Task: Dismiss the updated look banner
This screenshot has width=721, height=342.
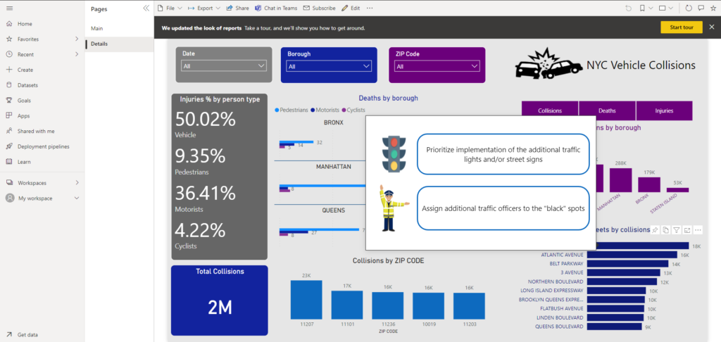Action: (x=712, y=27)
